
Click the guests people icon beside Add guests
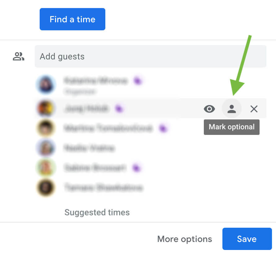(x=19, y=56)
